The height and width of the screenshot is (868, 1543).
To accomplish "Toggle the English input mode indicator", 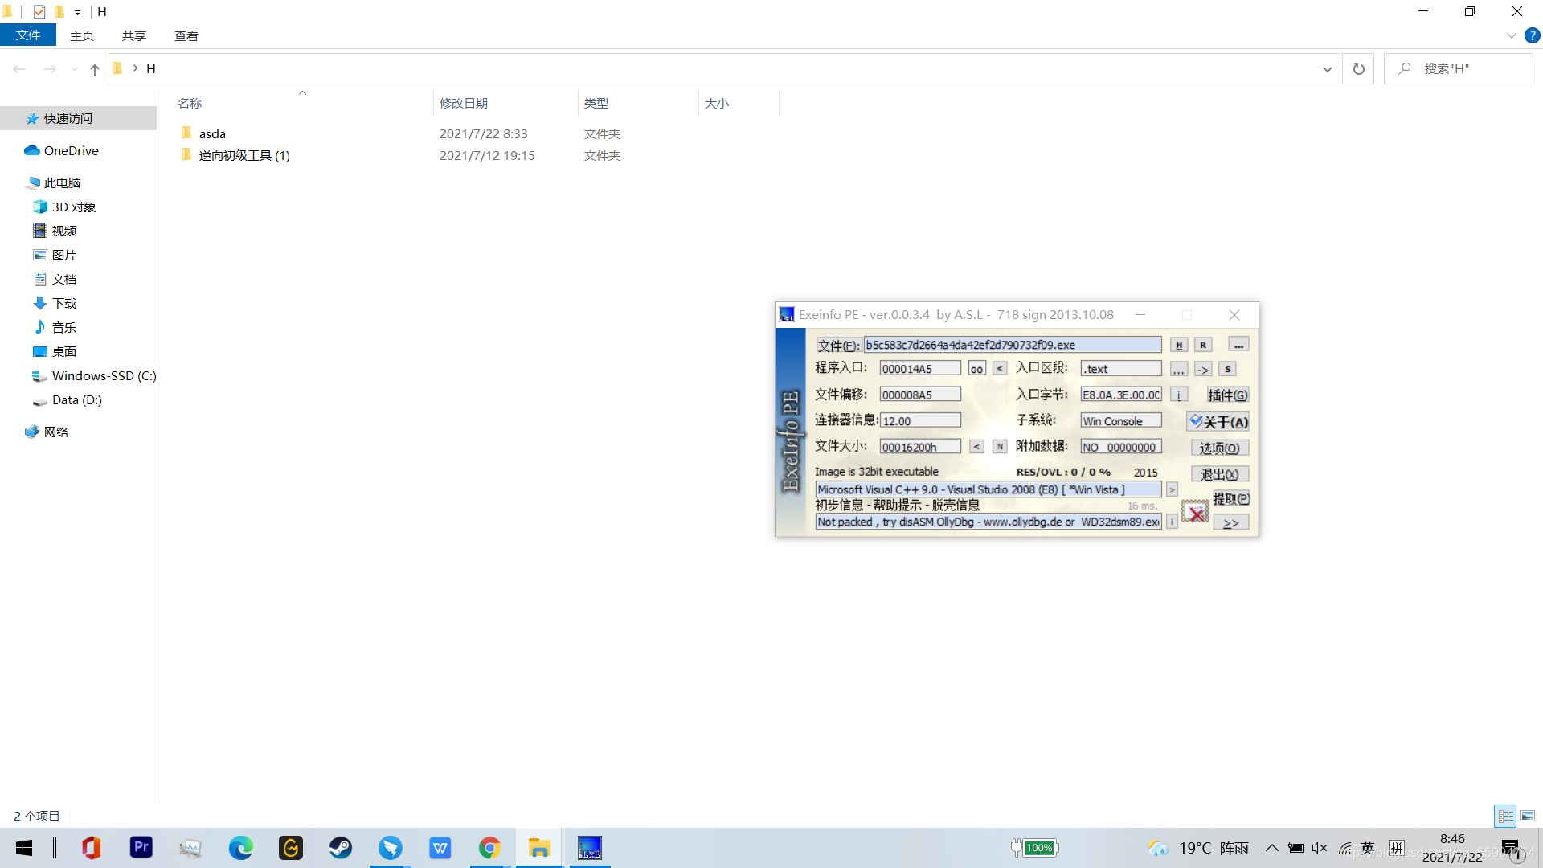I will point(1368,848).
